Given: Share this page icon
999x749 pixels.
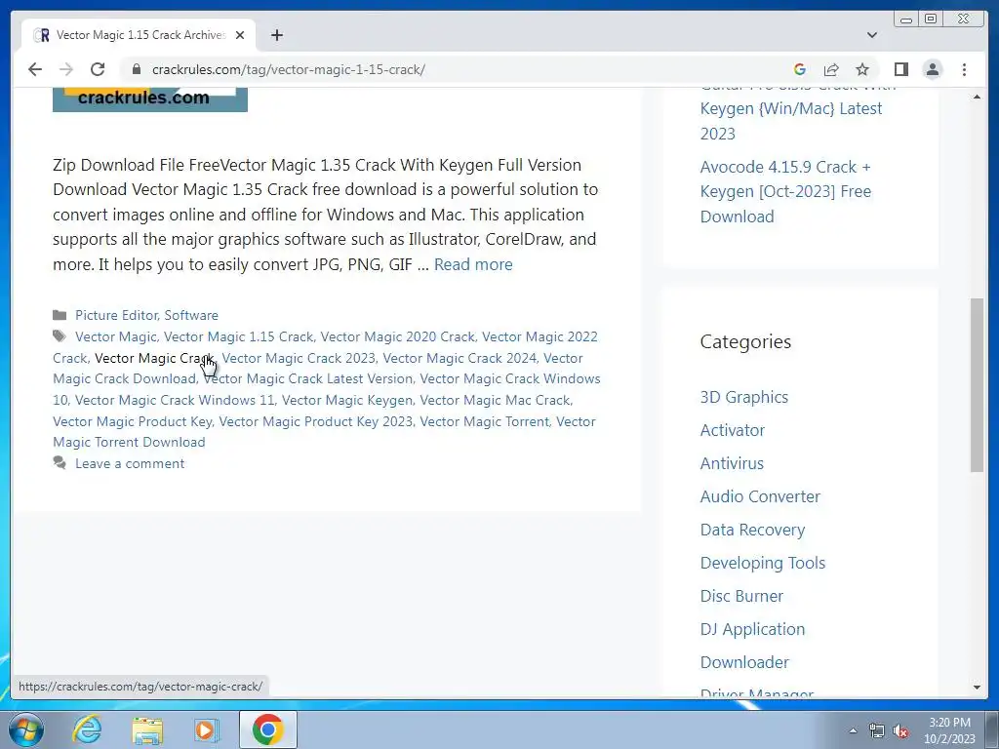Looking at the screenshot, I should pos(831,69).
